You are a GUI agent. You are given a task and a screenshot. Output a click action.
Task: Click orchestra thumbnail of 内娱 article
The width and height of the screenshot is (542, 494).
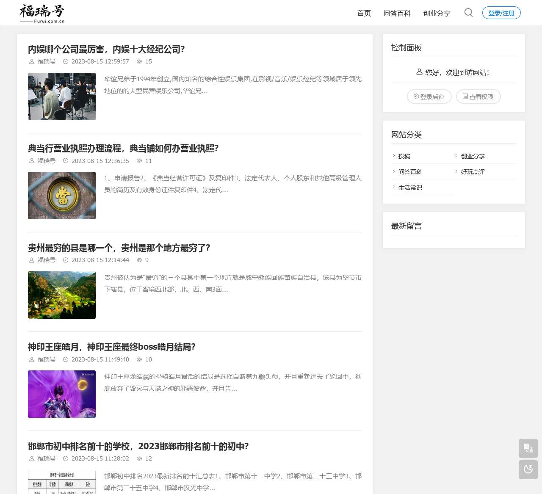click(62, 97)
